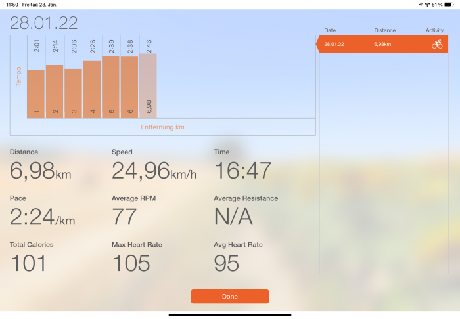The image size is (460, 319).
Task: Tap the Max Heart Rate value 105
Action: tap(131, 263)
